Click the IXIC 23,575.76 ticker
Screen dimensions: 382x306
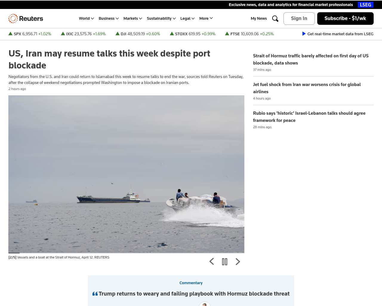click(x=83, y=34)
